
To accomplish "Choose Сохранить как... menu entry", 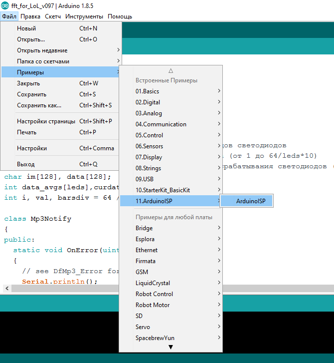I will [39, 105].
